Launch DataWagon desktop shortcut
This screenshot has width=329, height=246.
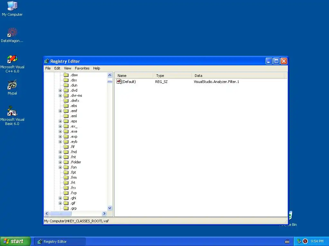point(12,35)
